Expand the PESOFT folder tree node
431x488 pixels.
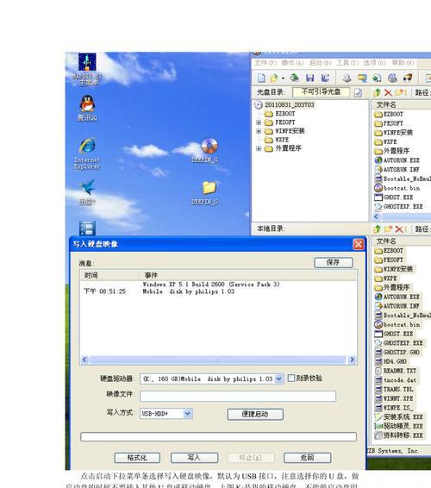tap(259, 122)
